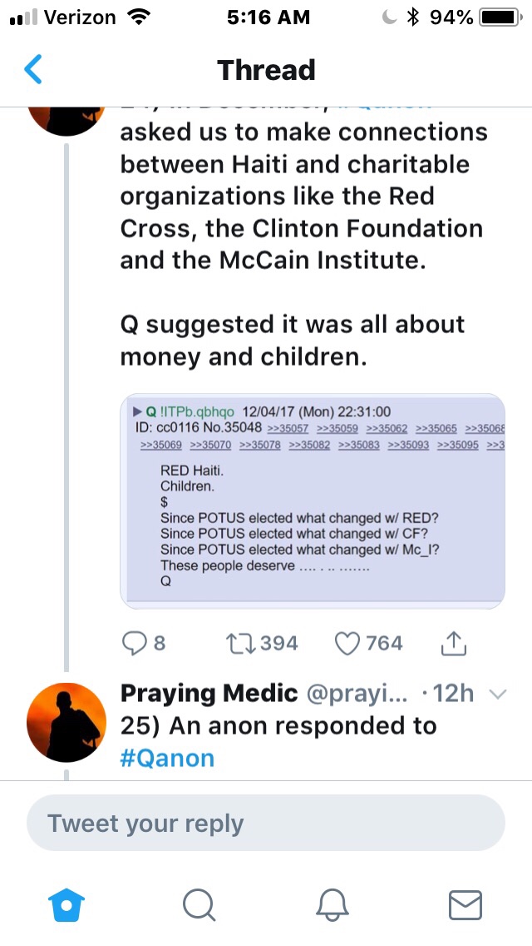Open the Search magnifier tab
The width and height of the screenshot is (532, 946).
[198, 904]
